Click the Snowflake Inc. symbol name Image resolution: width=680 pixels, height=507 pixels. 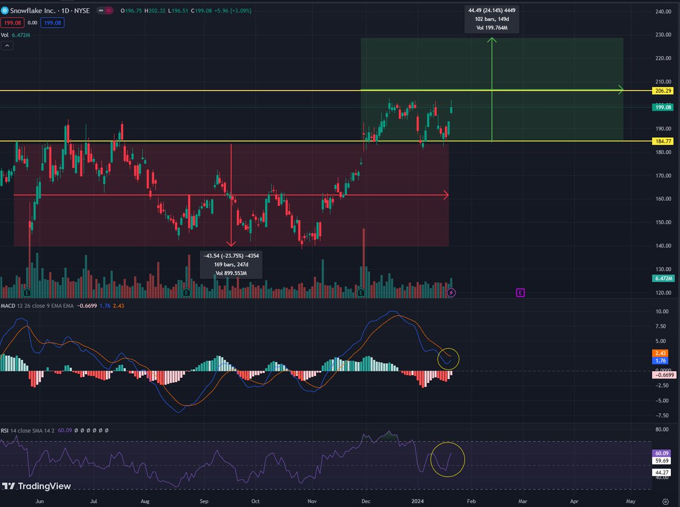pos(34,10)
